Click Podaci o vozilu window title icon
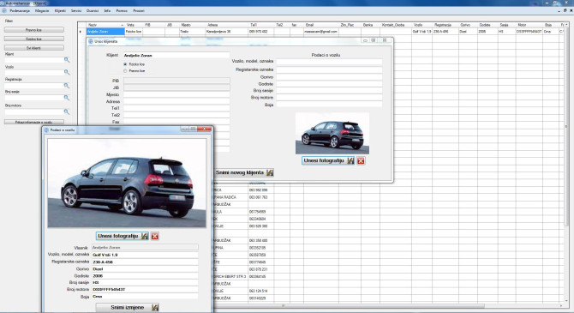The image size is (574, 313). (x=46, y=129)
